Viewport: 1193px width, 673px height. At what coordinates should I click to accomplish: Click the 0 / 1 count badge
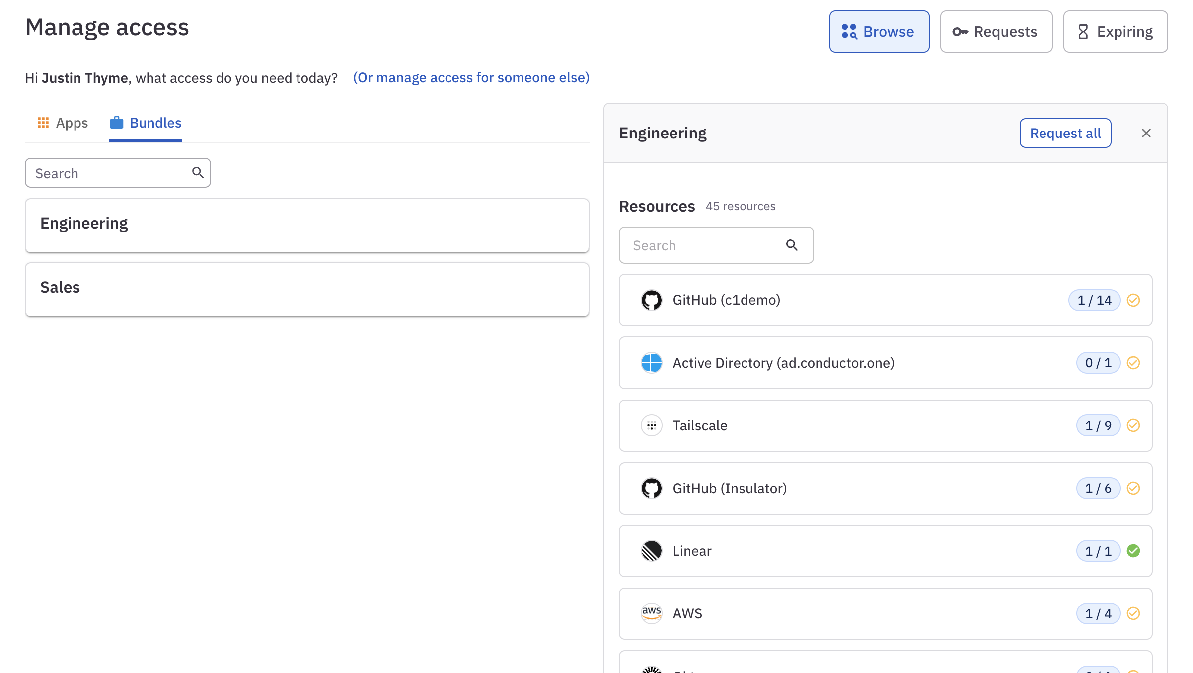(1099, 363)
